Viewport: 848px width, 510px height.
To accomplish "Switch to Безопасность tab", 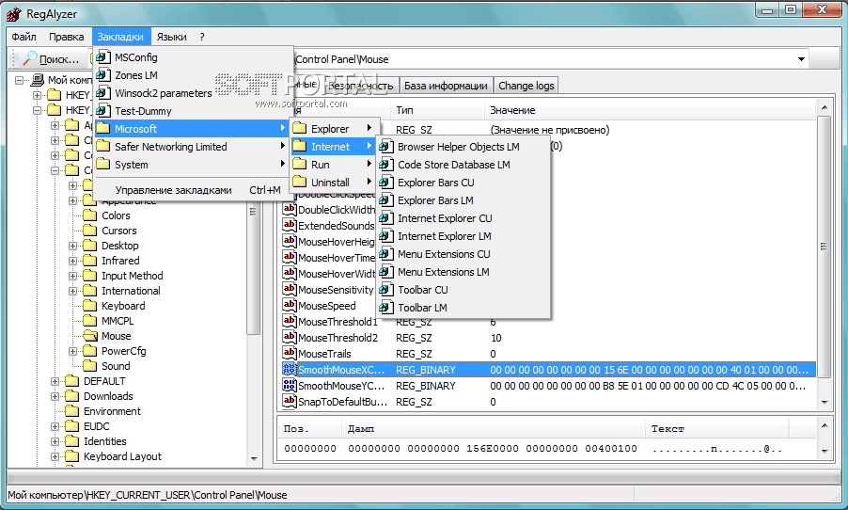I will 361,86.
